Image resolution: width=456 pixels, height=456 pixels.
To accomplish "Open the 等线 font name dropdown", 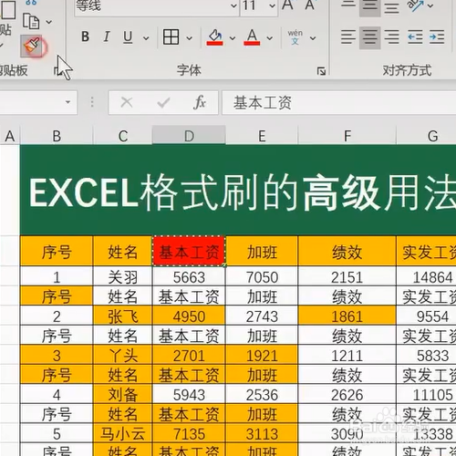I will [x=233, y=5].
